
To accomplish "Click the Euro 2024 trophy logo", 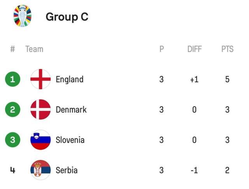I will (23, 16).
